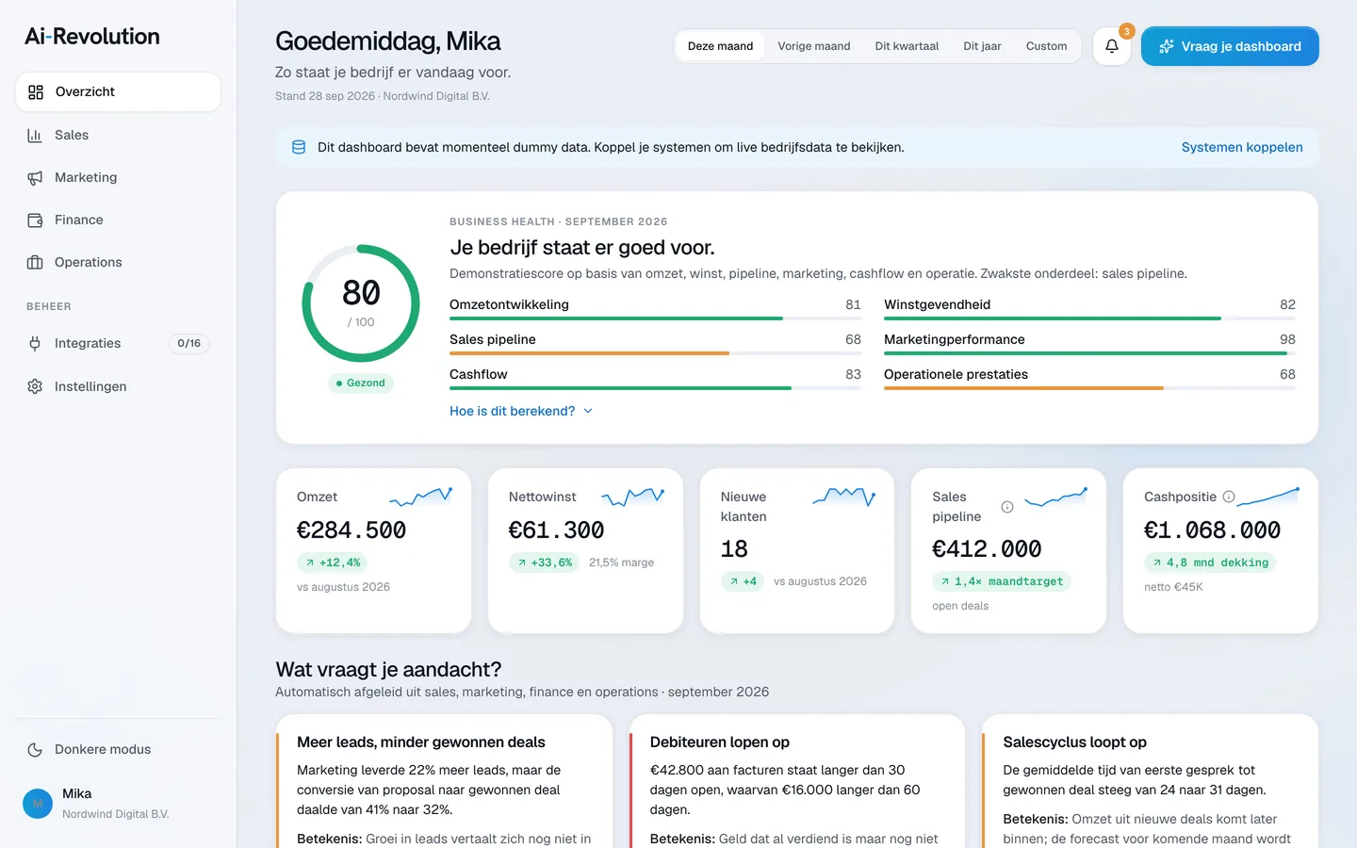Click the Sales pipeline orange score bar
This screenshot has width=1357, height=848.
click(655, 353)
